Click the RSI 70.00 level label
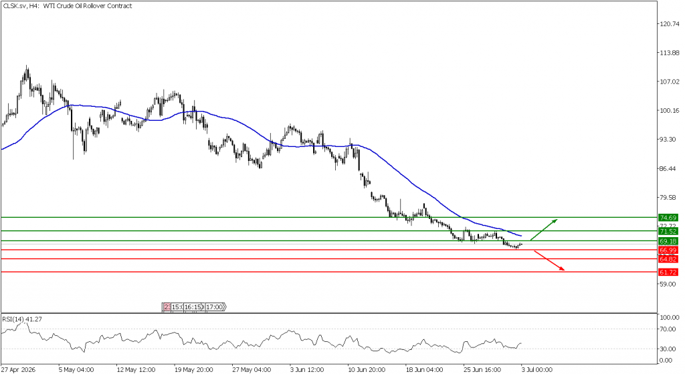The height and width of the screenshot is (376, 685). (669, 329)
